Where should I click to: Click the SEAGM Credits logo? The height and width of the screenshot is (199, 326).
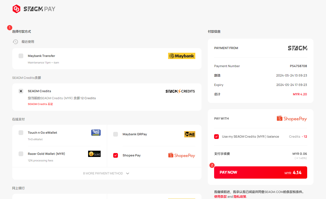click(180, 91)
